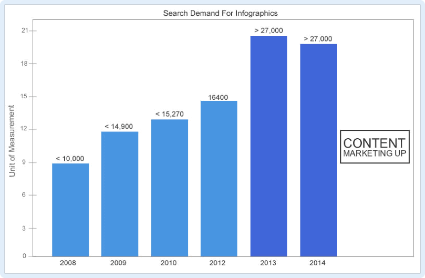
Task: Click the y-axis value 6
Action: (x=24, y=195)
